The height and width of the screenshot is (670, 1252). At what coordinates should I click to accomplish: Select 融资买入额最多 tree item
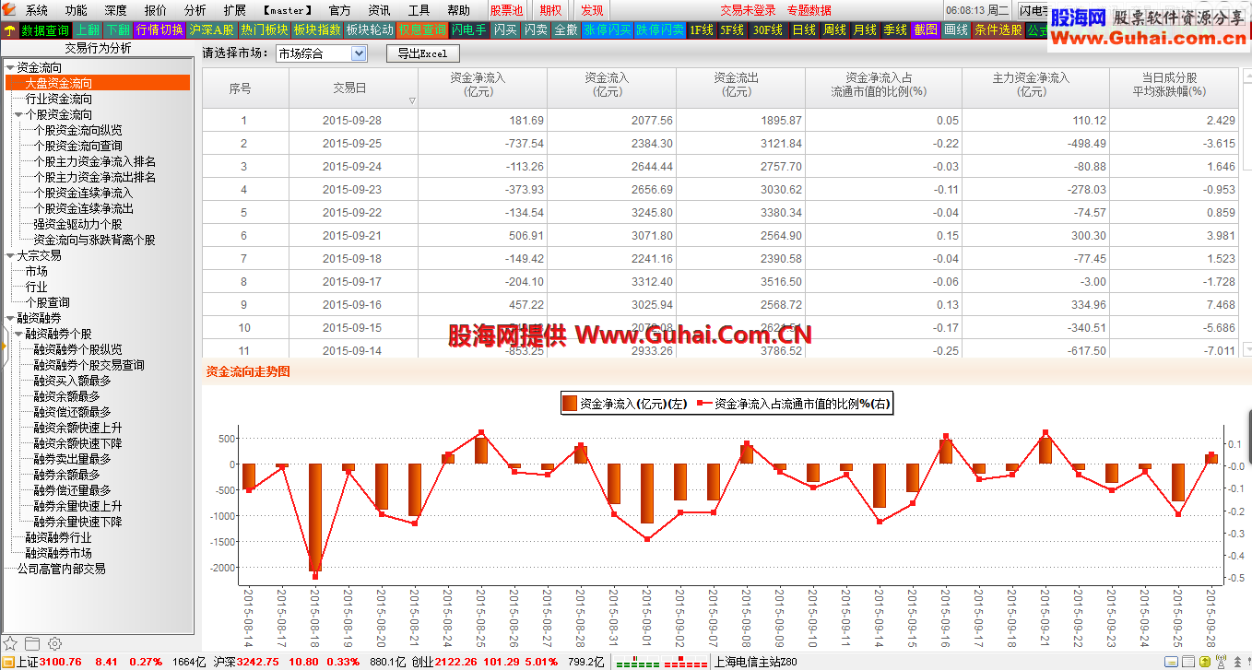pos(72,382)
